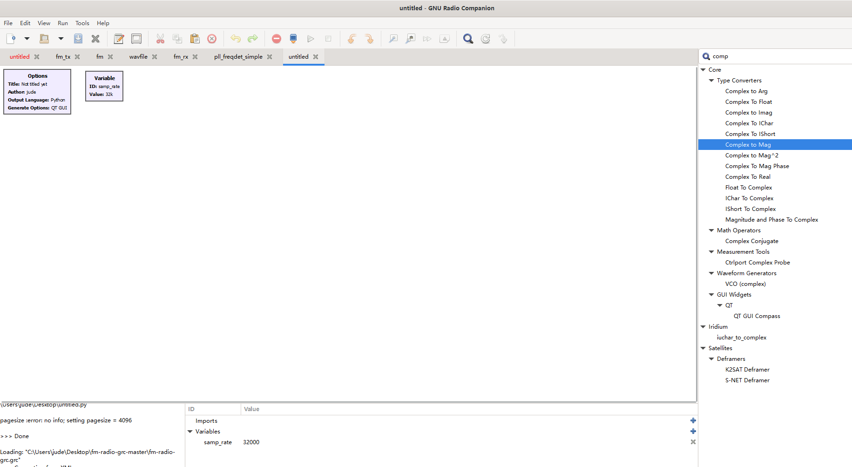This screenshot has height=467, width=852.
Task: Execute the flow graph
Action: (311, 39)
